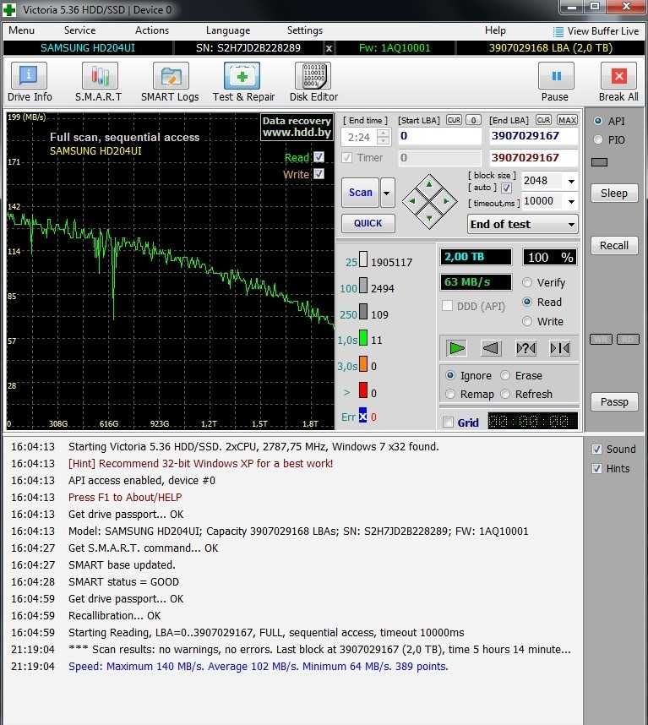Click the up arrow of diamond navigator
Viewport: 648px width, 725px height.
pos(429,184)
